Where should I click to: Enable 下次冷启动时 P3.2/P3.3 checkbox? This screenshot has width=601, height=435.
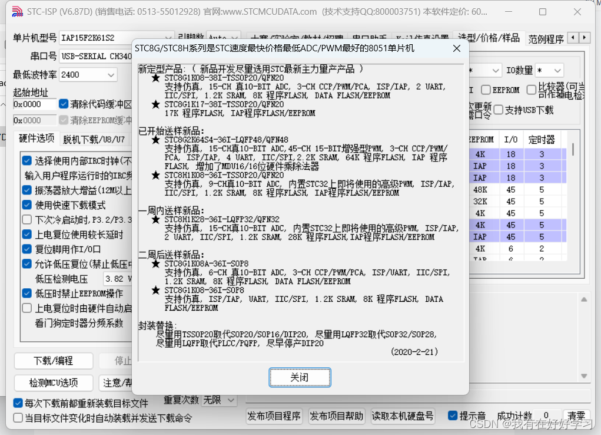click(27, 220)
